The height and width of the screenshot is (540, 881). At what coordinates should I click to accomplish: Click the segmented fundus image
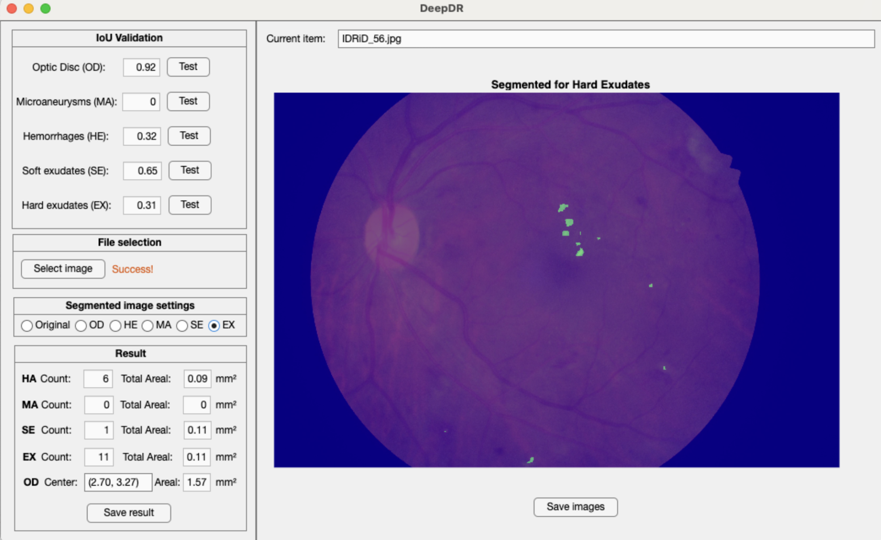click(x=556, y=280)
